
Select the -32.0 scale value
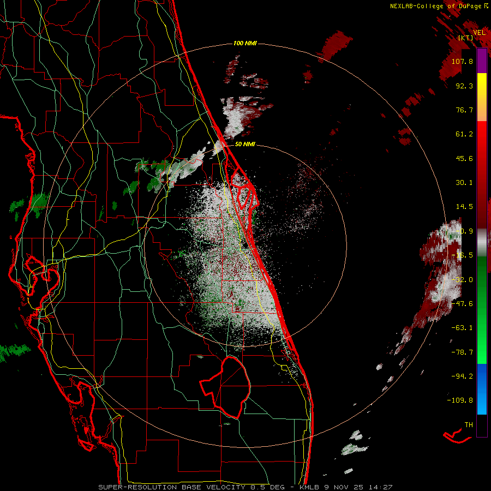coord(462,280)
